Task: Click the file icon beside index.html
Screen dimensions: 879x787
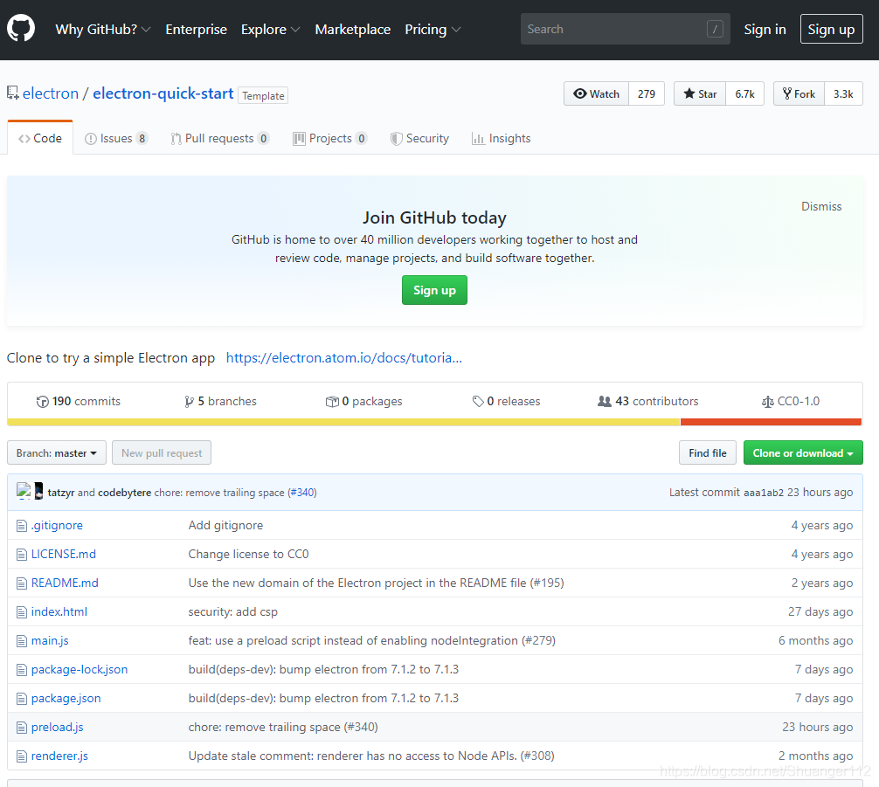Action: click(21, 612)
